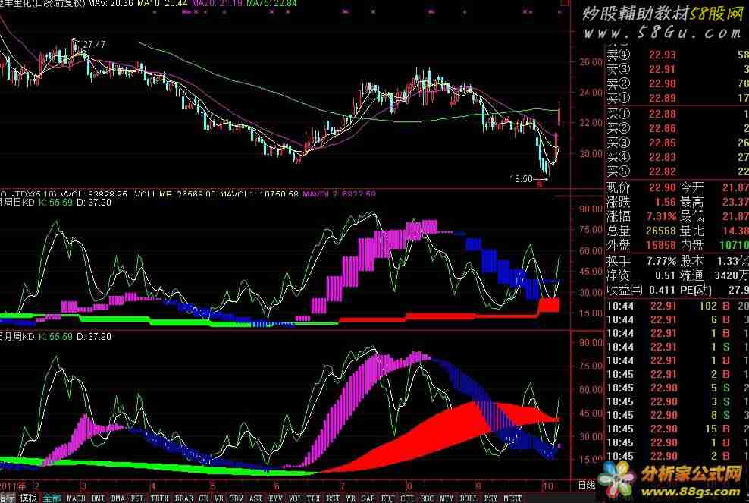The image size is (749, 503).
Task: Click the MA5: 20.36 label
Action: click(111, 4)
